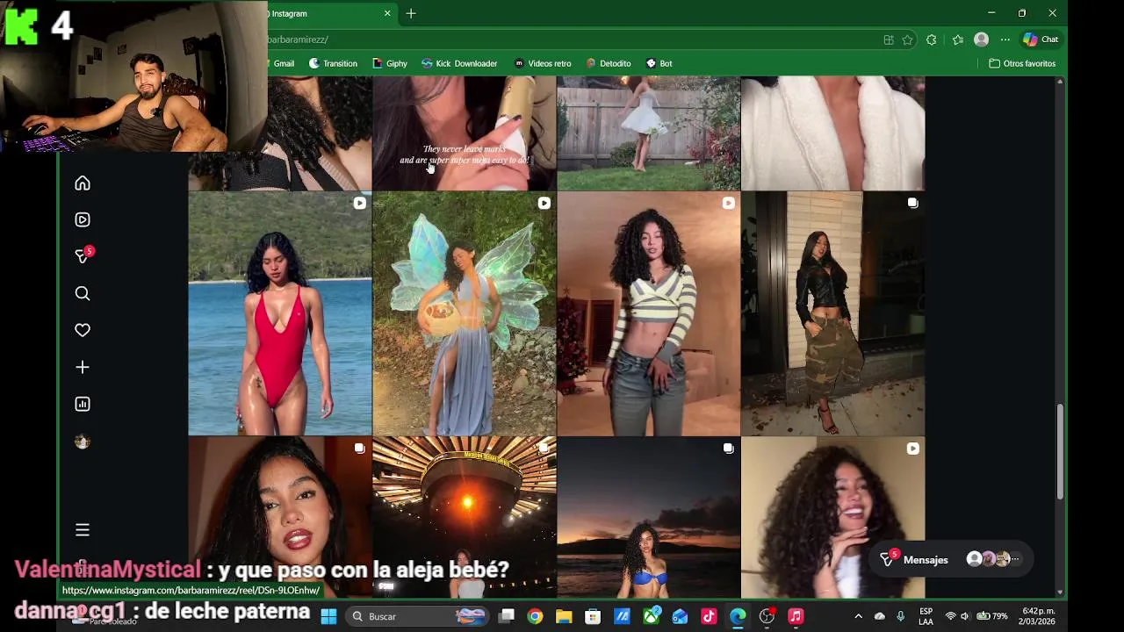
Task: Open the Windows Start button
Action: pyautogui.click(x=328, y=616)
